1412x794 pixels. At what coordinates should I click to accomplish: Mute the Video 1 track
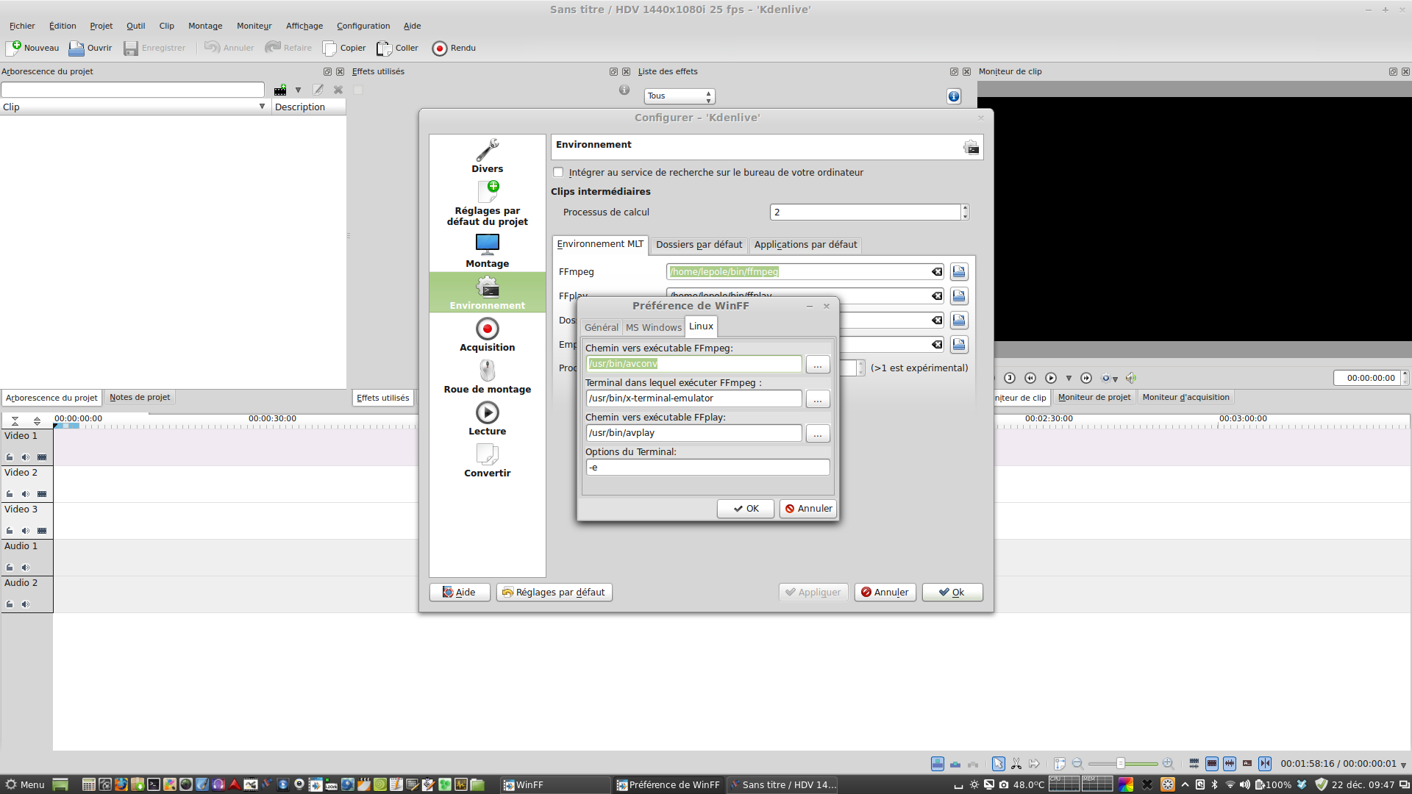(26, 457)
